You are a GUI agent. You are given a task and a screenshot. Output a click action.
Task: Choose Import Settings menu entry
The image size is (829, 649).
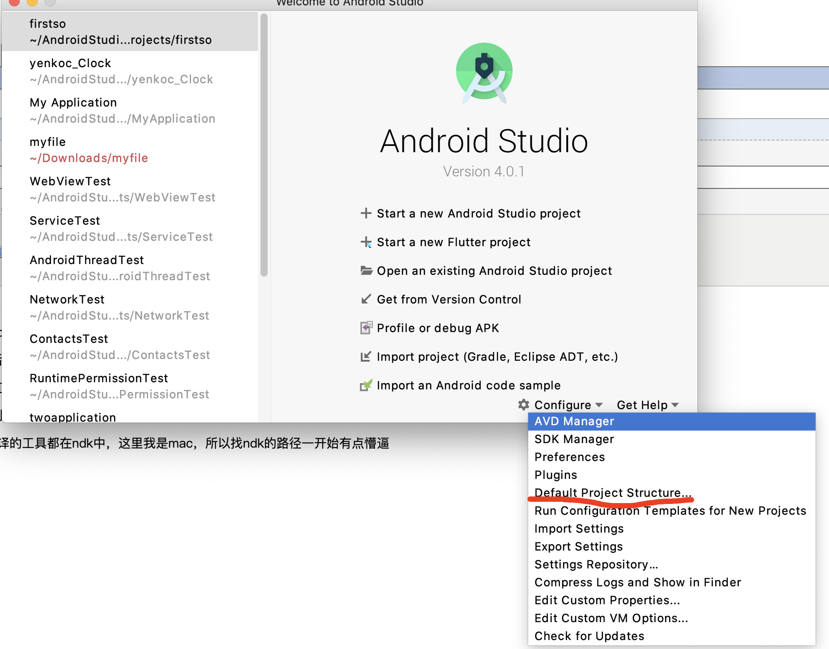click(671, 529)
